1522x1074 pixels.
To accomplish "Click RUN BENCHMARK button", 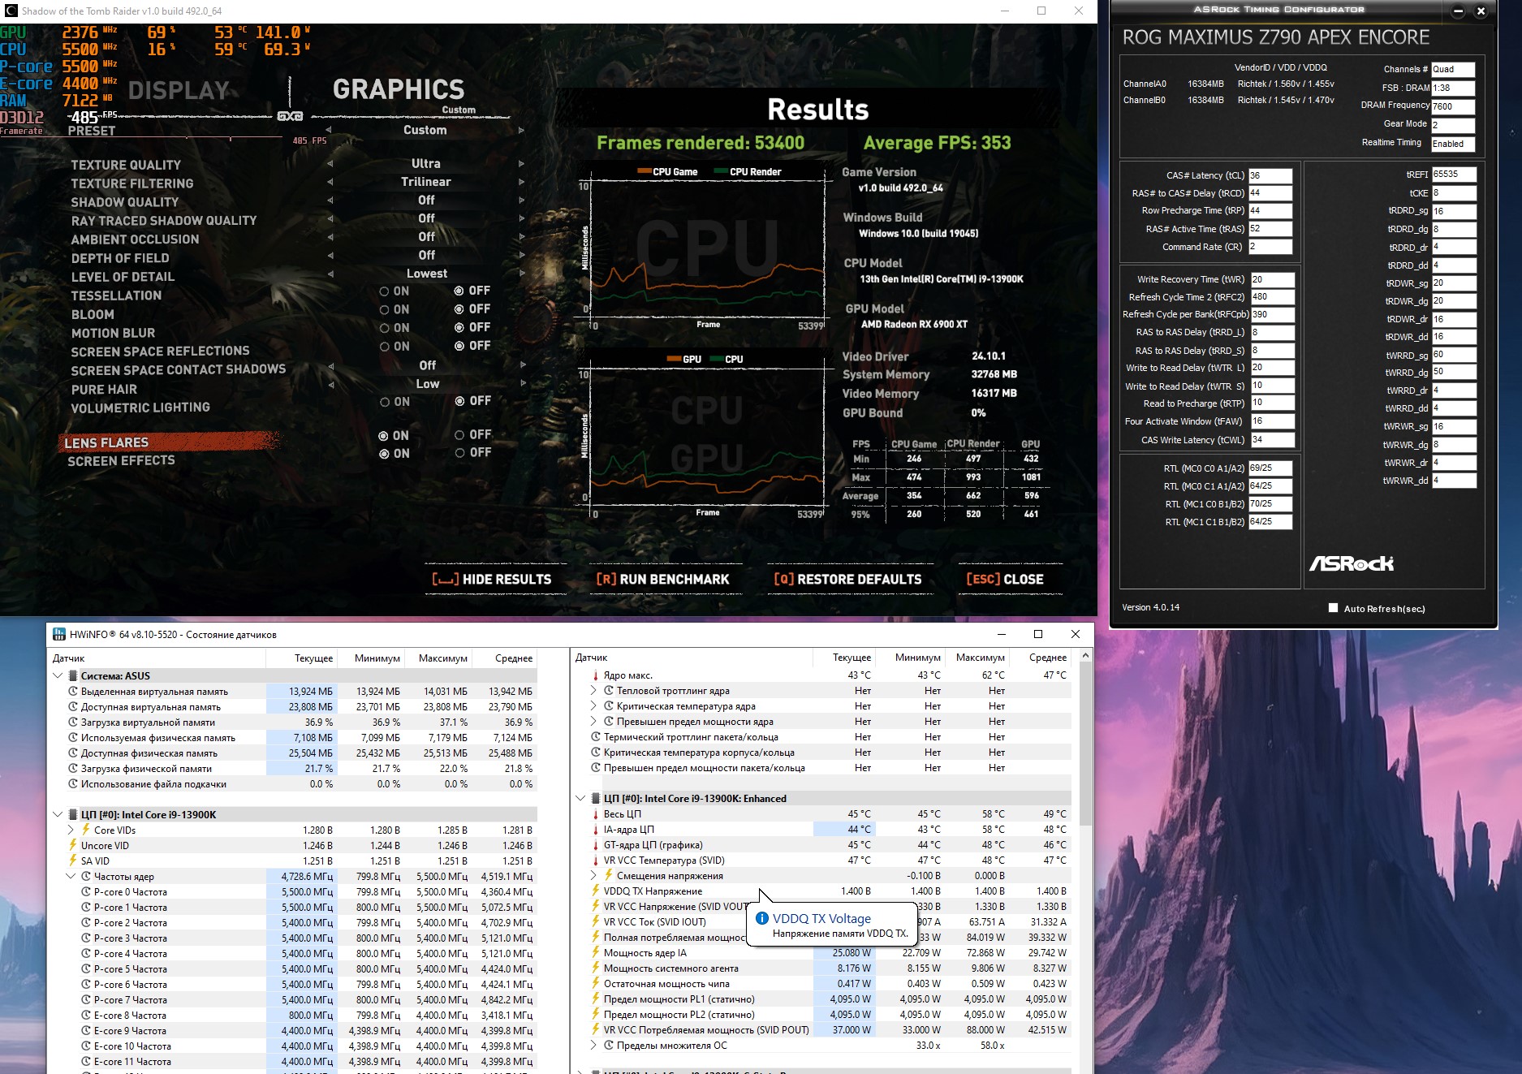I will click(662, 579).
